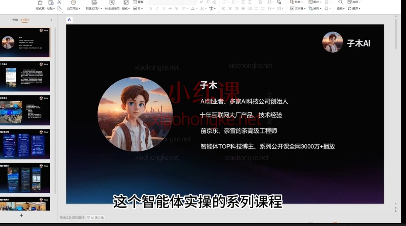Screen dimensions: 406x226
Task: Select the second slide thumbnail 个人简介
Action: (x=25, y=76)
